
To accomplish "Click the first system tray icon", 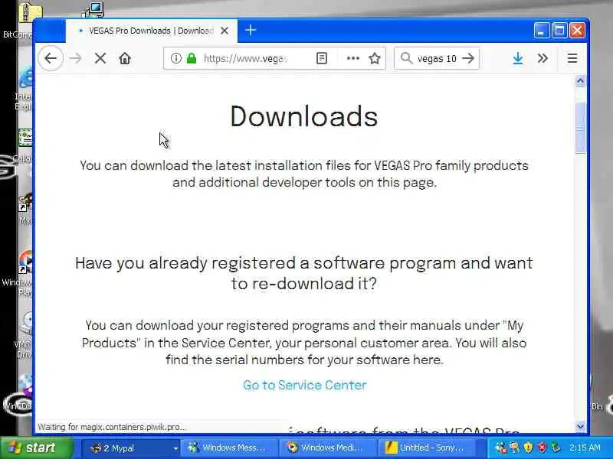I will [501, 448].
